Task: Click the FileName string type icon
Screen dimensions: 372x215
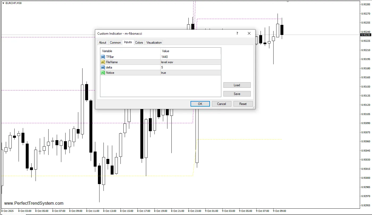Action: (103, 62)
